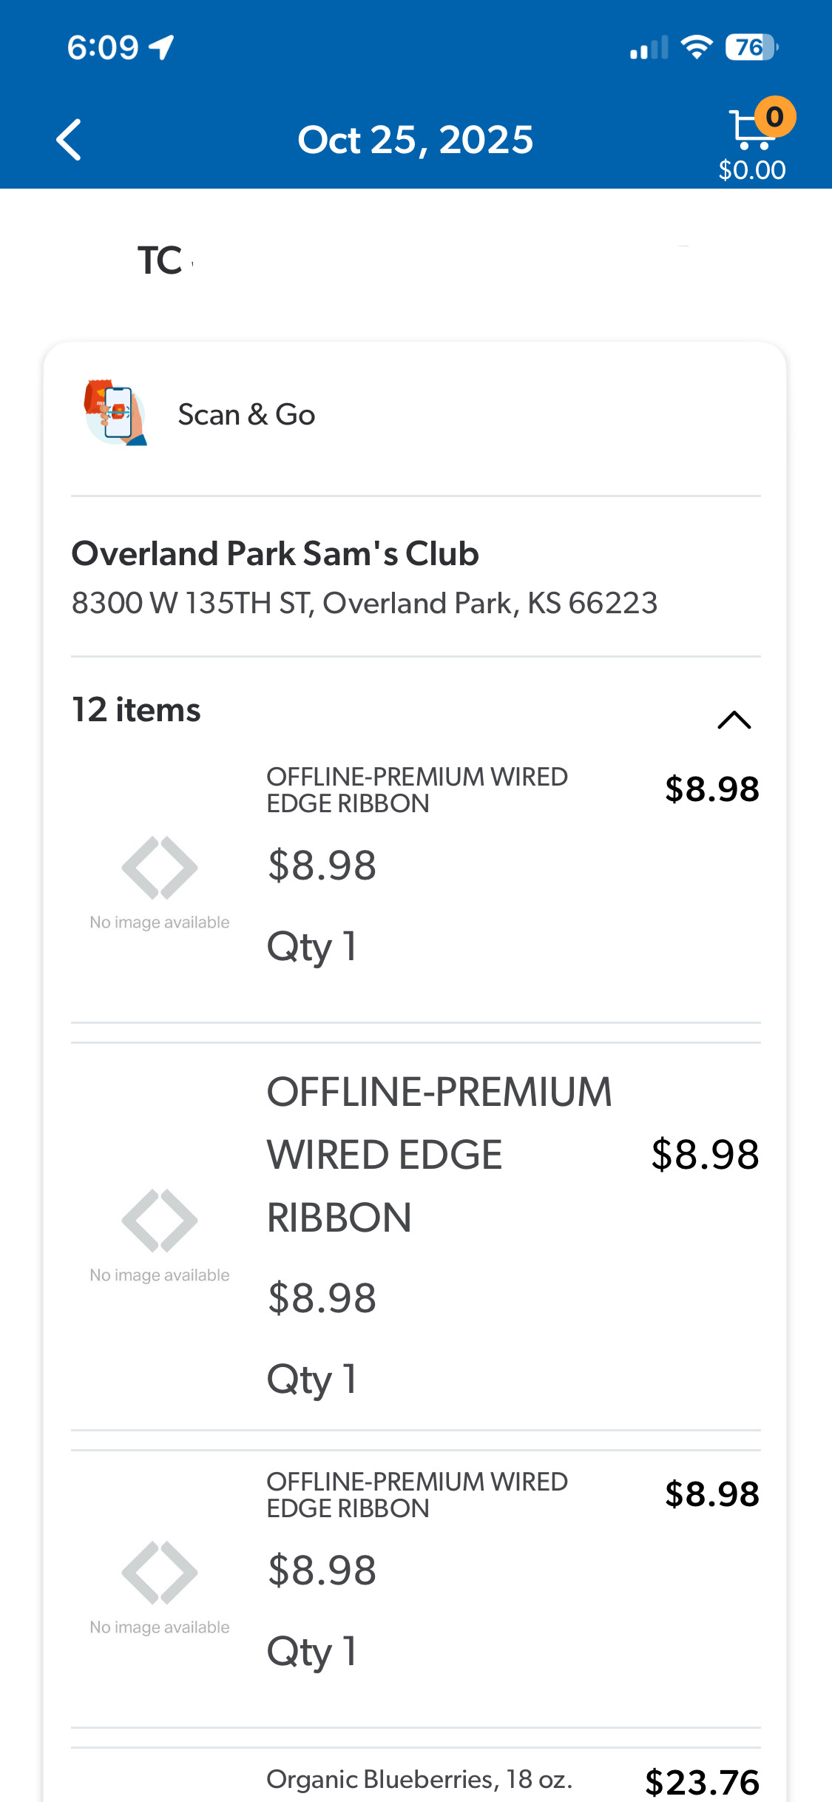The image size is (832, 1802).
Task: Open the shopping cart icon
Action: point(748,132)
